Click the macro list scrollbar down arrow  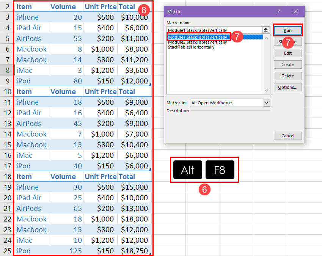[266, 91]
